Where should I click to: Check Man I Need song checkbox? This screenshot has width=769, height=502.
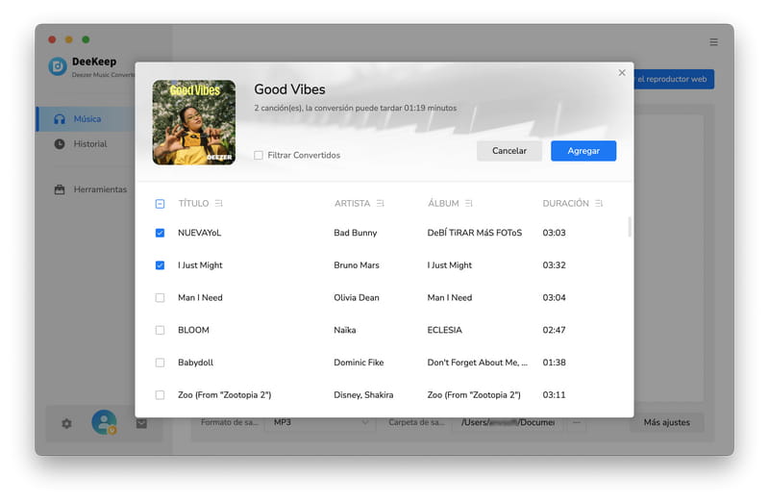[160, 298]
